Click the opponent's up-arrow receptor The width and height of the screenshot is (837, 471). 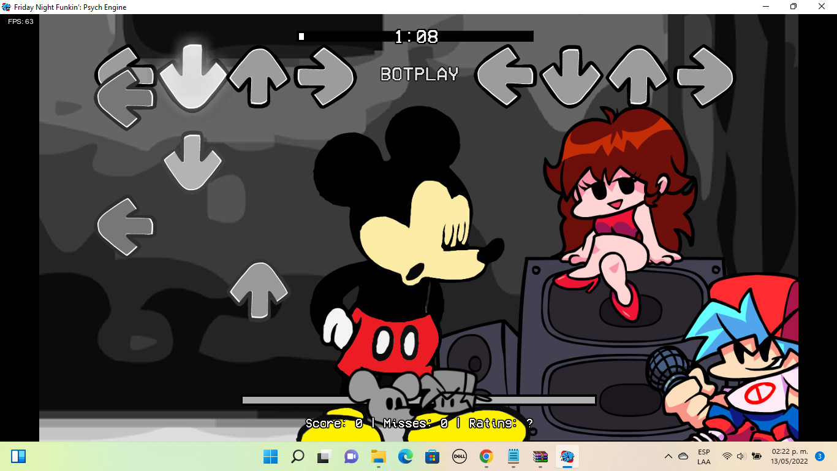tap(258, 76)
